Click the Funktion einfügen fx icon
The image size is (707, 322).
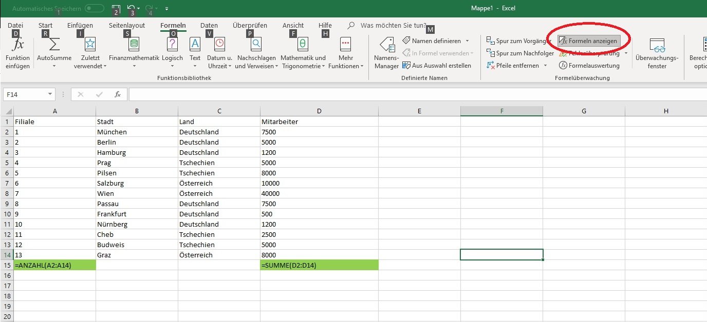coord(17,45)
